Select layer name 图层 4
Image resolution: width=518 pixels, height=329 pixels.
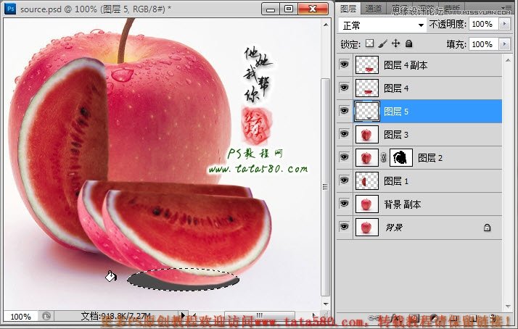pyautogui.click(x=396, y=88)
